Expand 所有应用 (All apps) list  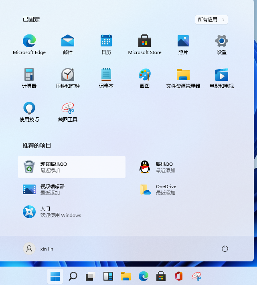(x=212, y=19)
